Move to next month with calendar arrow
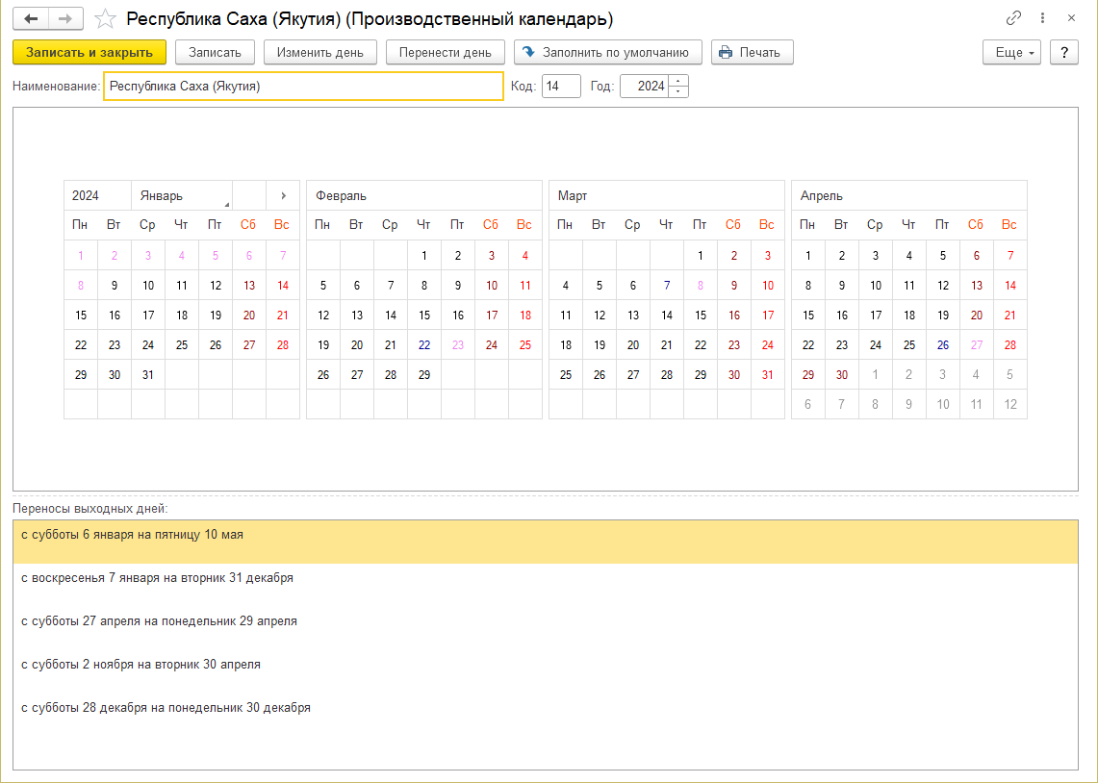The height and width of the screenshot is (783, 1098). tap(283, 196)
